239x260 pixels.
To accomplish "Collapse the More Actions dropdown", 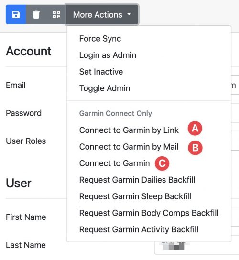I will 102,15.
